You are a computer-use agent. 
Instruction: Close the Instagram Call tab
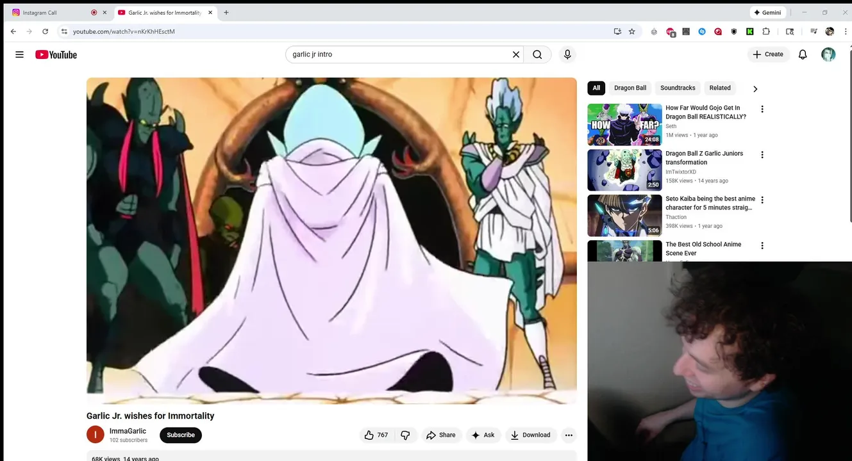point(105,12)
